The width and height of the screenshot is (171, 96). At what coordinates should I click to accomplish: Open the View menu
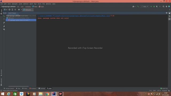[9, 4]
